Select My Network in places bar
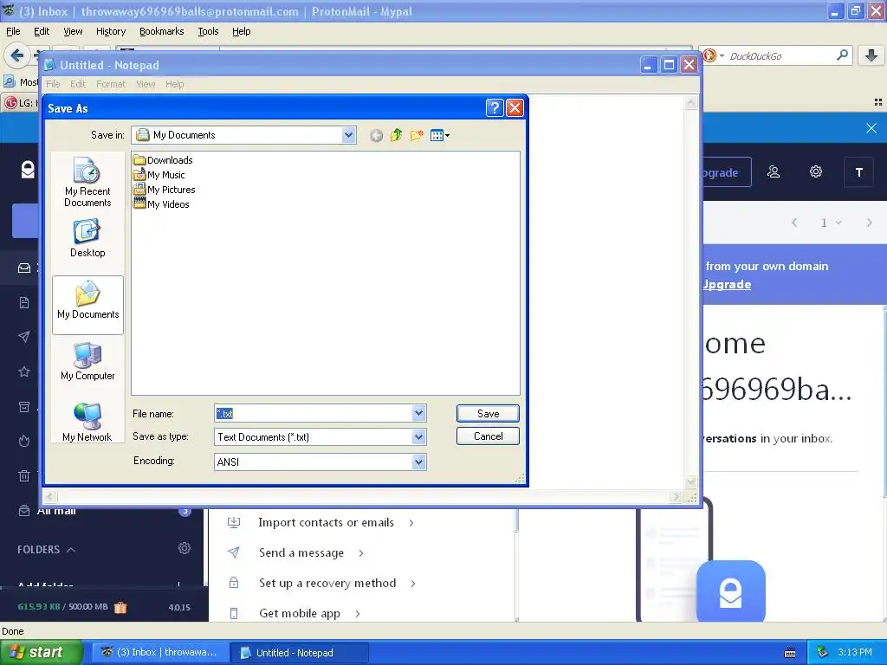 click(x=87, y=423)
